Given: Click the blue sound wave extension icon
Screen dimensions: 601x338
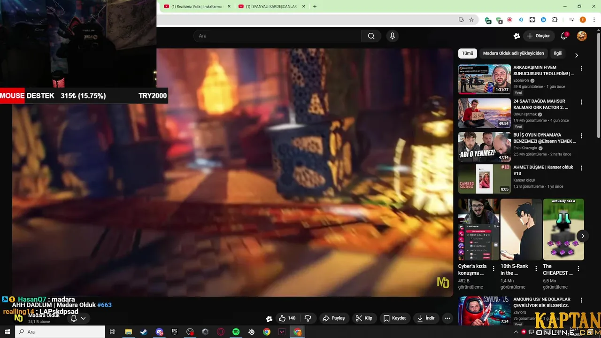Looking at the screenshot, I should [521, 20].
